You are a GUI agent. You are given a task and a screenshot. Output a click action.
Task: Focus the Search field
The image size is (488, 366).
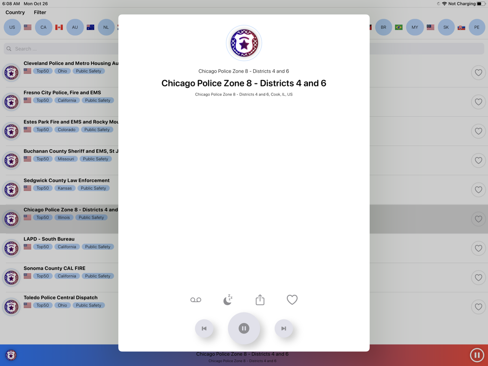click(244, 48)
